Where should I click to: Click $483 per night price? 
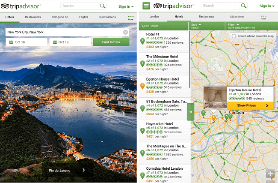pyautogui.click(x=157, y=47)
